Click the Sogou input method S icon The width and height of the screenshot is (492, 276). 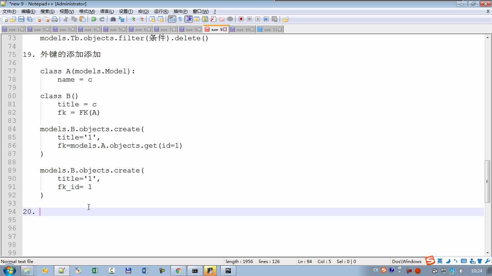click(430, 261)
